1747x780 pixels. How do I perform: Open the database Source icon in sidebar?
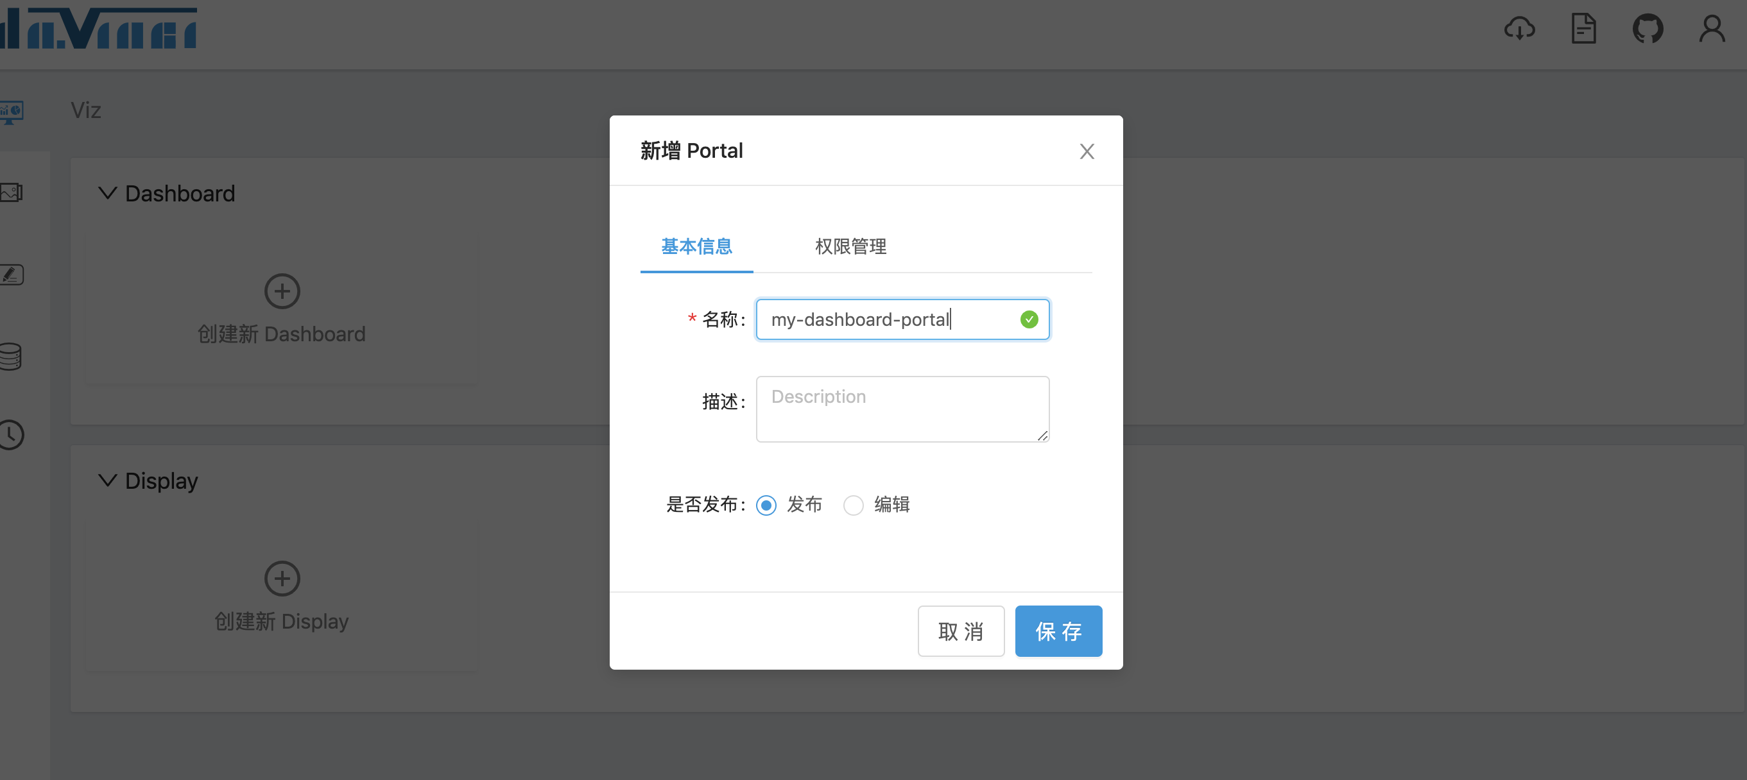[10, 357]
